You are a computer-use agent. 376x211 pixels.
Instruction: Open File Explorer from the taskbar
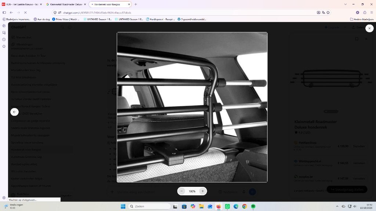click(x=201, y=206)
